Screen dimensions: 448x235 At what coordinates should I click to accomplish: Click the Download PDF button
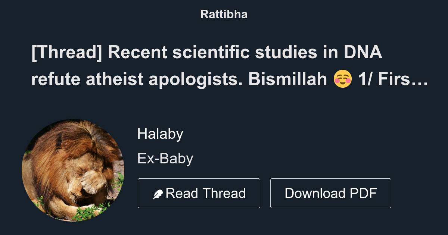(x=330, y=193)
